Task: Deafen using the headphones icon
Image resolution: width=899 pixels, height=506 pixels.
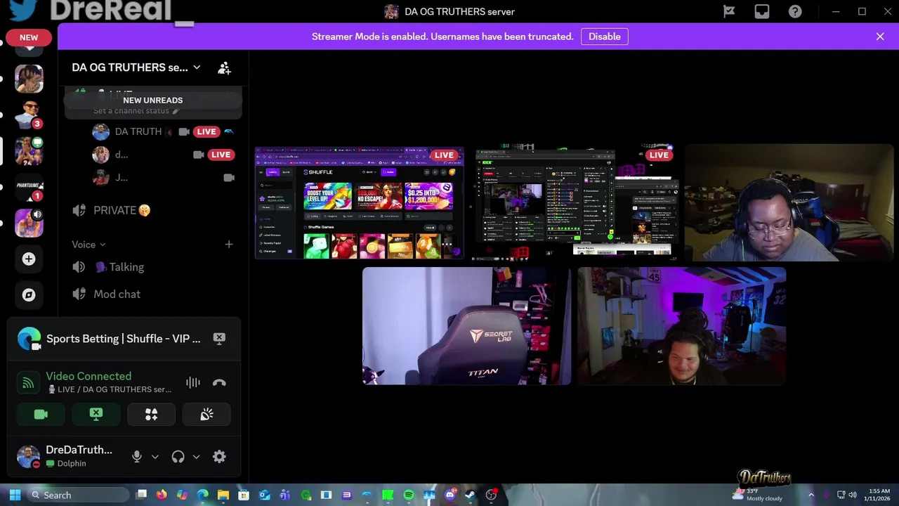Action: pos(178,457)
